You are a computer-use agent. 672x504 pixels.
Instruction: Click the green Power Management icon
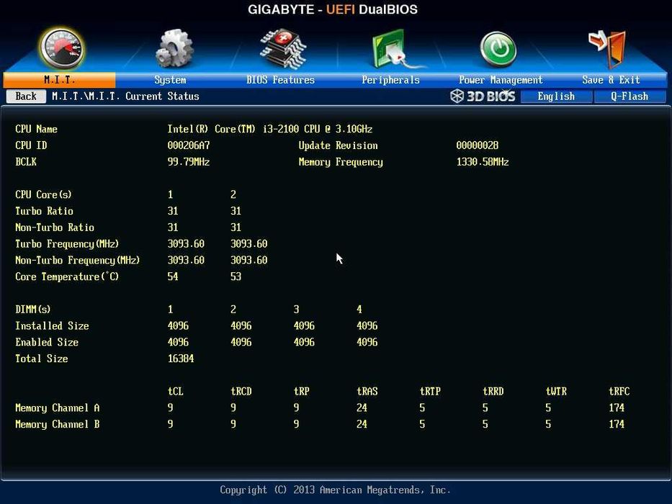coord(498,49)
